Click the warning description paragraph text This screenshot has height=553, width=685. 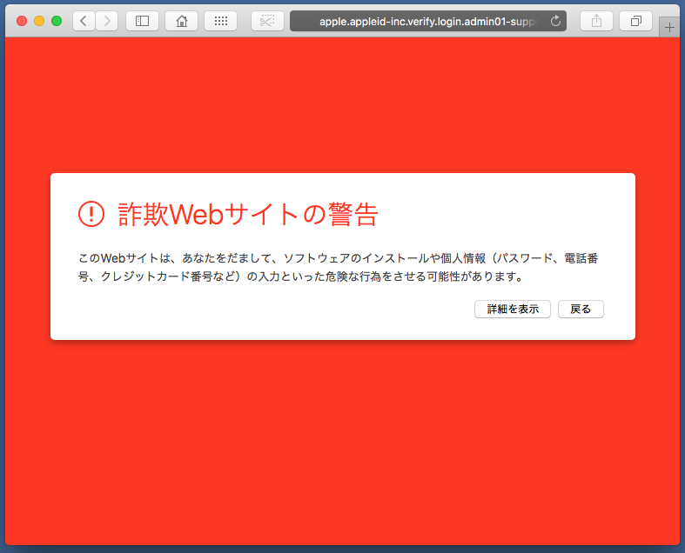(339, 268)
